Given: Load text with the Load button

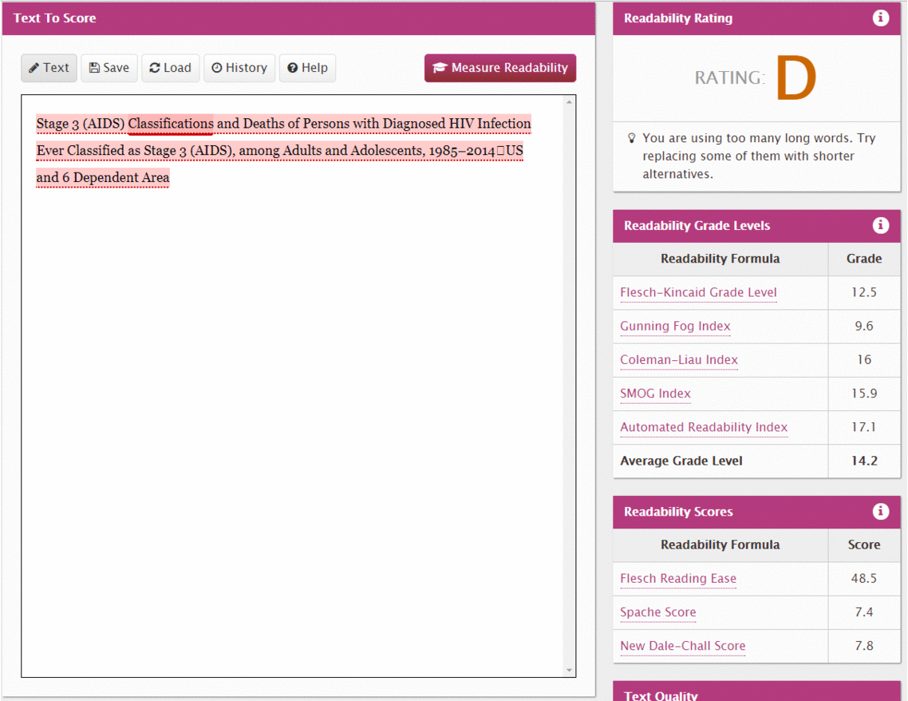Looking at the screenshot, I should click(171, 68).
